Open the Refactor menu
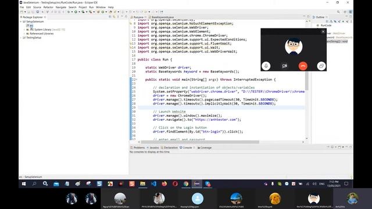 pyautogui.click(x=48, y=8)
